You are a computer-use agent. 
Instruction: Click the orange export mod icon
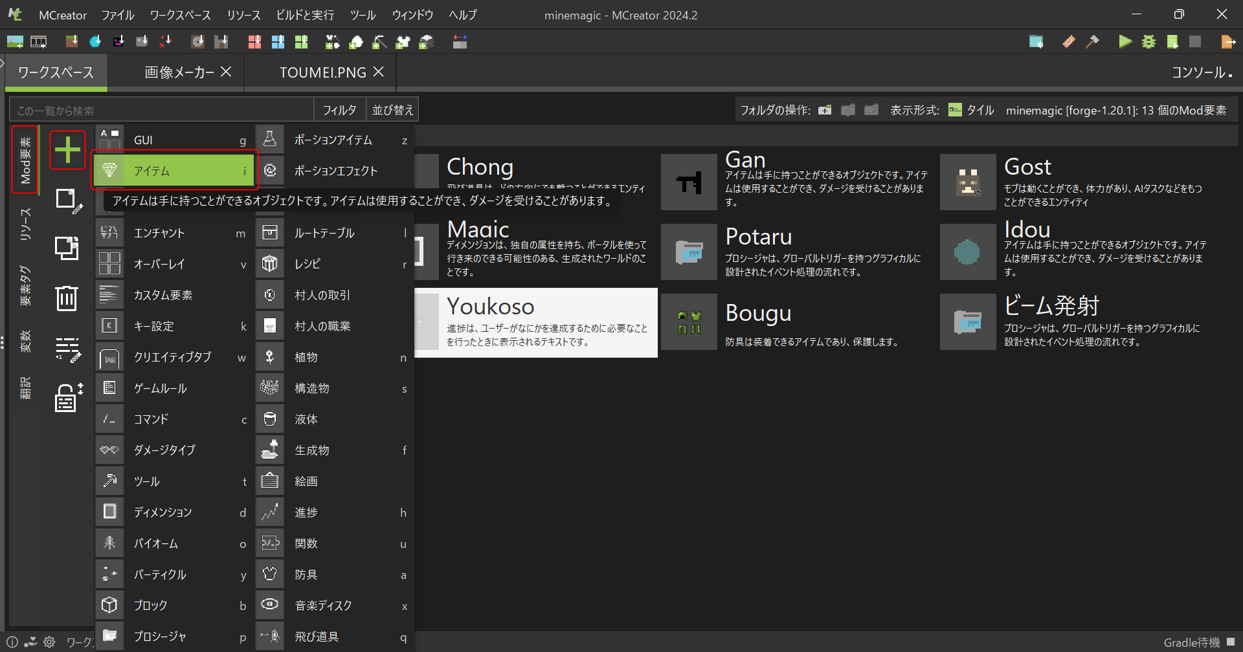pos(1227,42)
